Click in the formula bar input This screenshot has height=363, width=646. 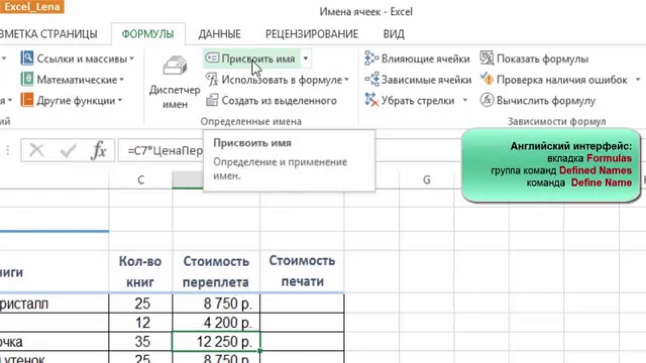coord(161,150)
